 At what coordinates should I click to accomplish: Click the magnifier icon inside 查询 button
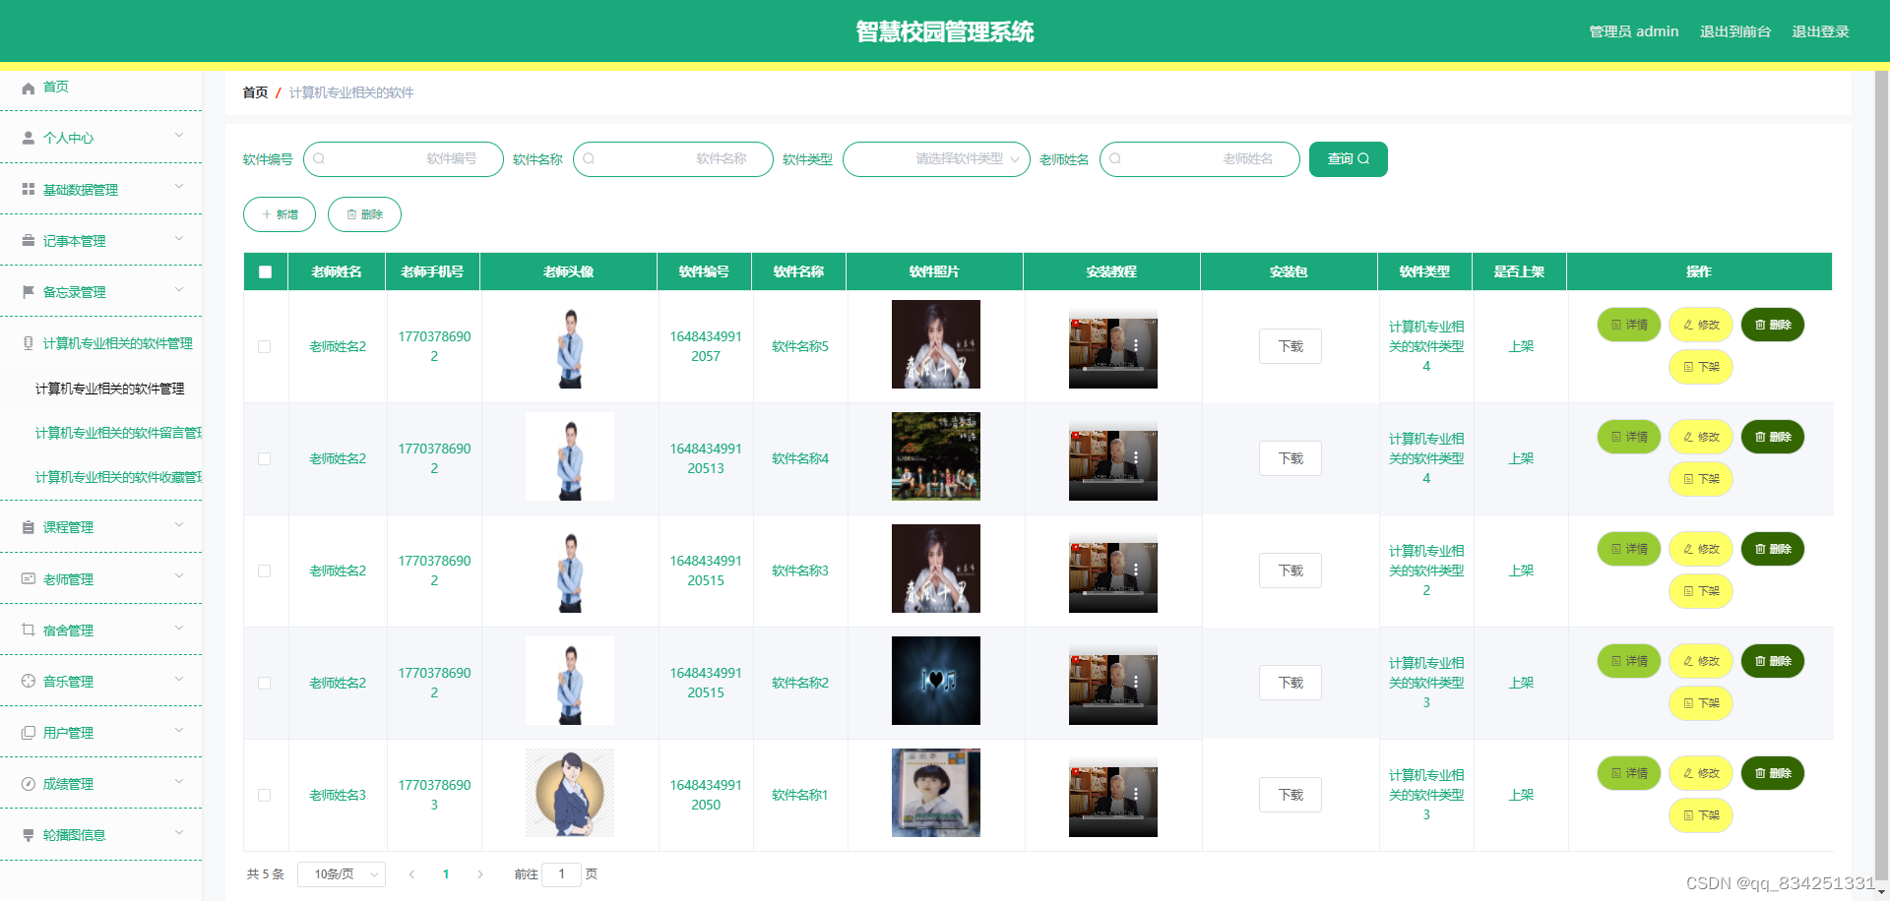point(1364,158)
